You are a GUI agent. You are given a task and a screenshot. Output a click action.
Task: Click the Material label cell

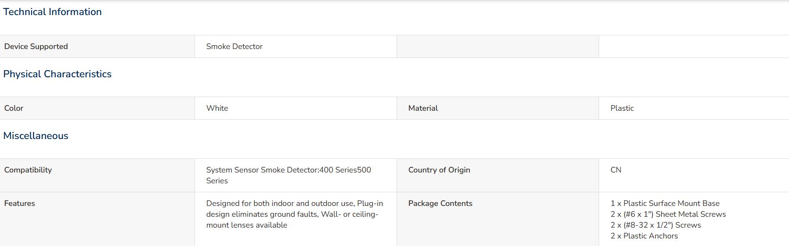[498, 108]
